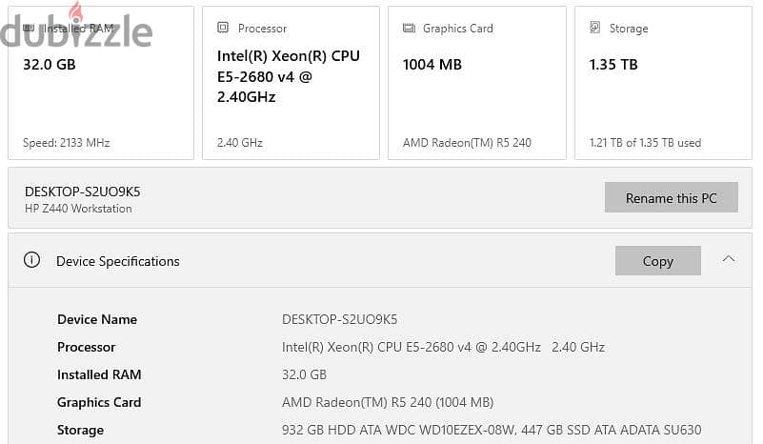This screenshot has height=444, width=763.
Task: Select the Device Name value in specifications
Action: coord(340,319)
